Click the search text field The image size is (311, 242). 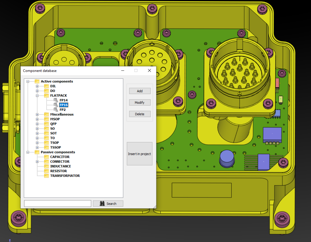tap(57, 203)
